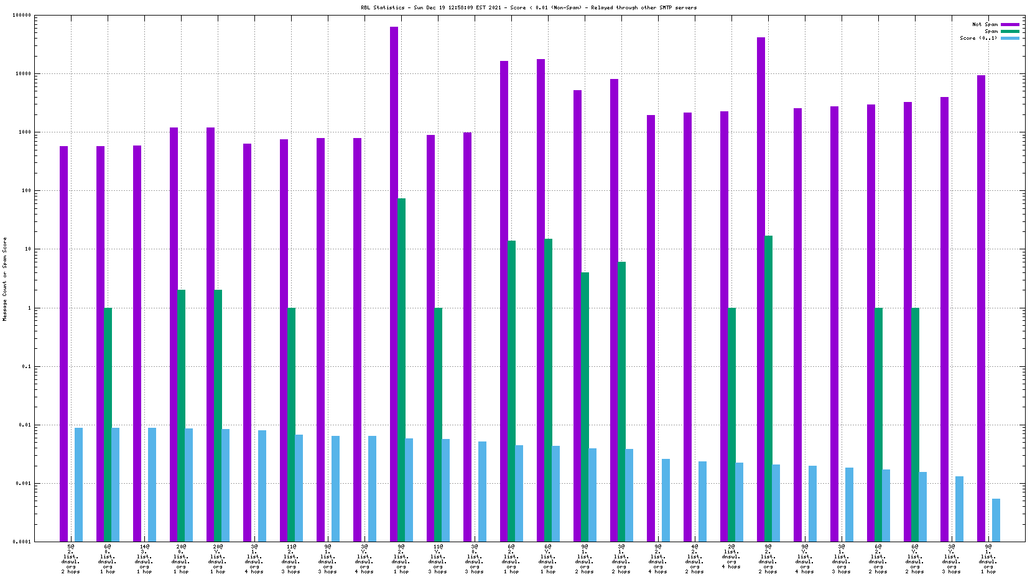Click the y-axis tick labeled 1000
The height and width of the screenshot is (582, 1035).
tap(25, 132)
